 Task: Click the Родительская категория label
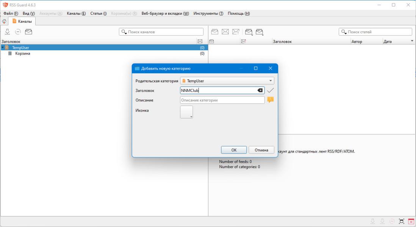(157, 81)
